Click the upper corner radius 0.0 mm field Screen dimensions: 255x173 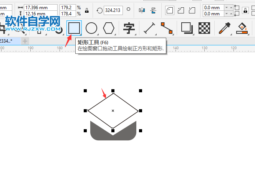click(x=214, y=8)
